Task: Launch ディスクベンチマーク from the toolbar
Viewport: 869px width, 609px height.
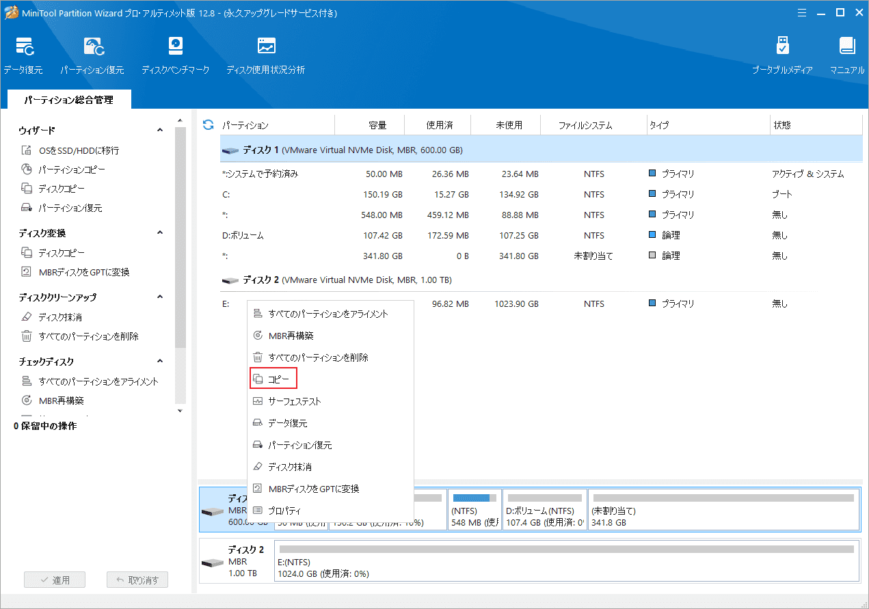Action: click(176, 56)
